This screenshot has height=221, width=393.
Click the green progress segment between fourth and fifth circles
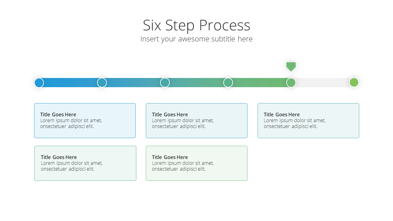(x=259, y=83)
